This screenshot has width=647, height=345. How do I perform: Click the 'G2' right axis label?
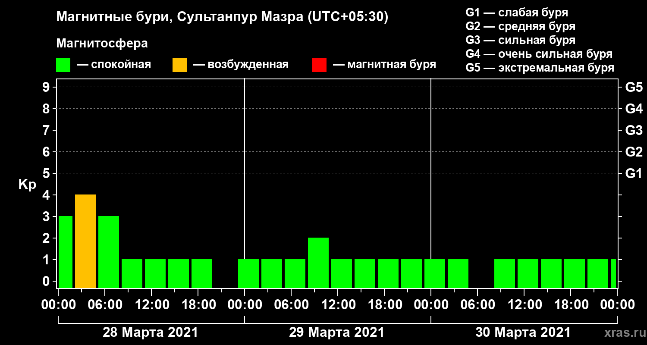[x=634, y=152]
